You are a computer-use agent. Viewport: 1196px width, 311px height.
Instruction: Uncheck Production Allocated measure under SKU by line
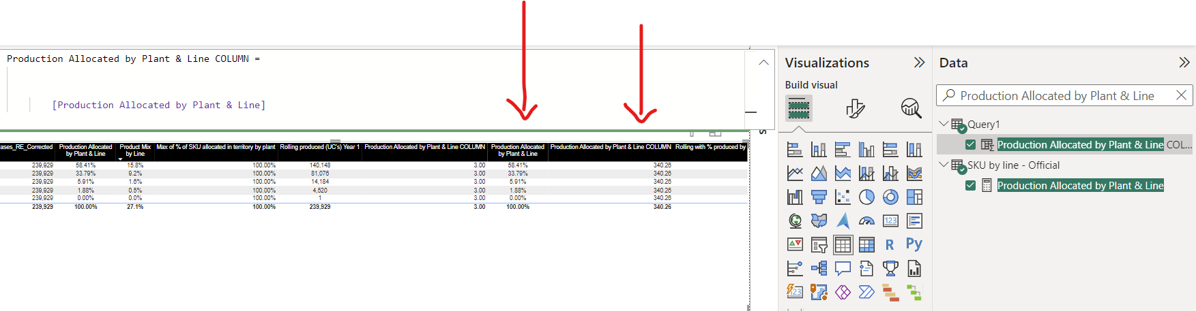pos(970,185)
